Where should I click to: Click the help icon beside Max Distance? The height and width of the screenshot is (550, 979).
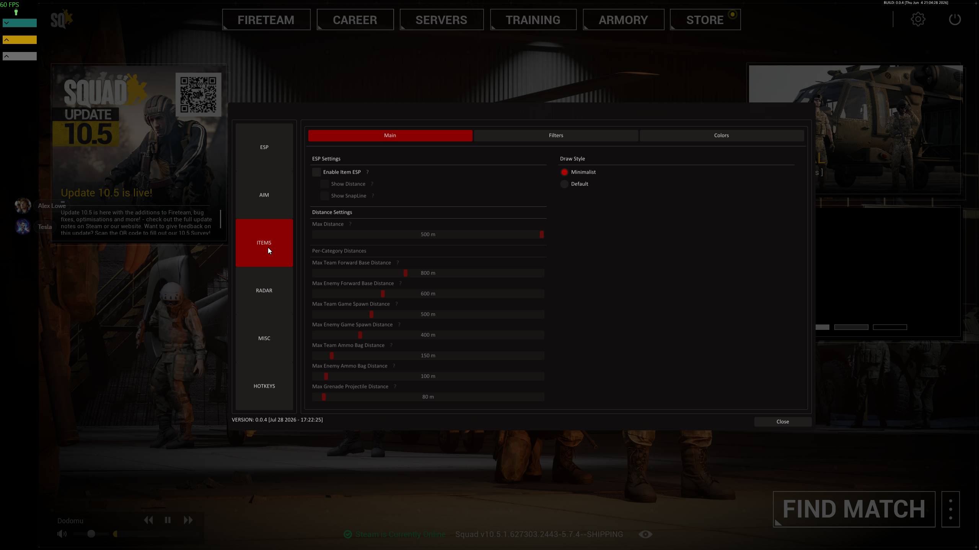tap(350, 224)
